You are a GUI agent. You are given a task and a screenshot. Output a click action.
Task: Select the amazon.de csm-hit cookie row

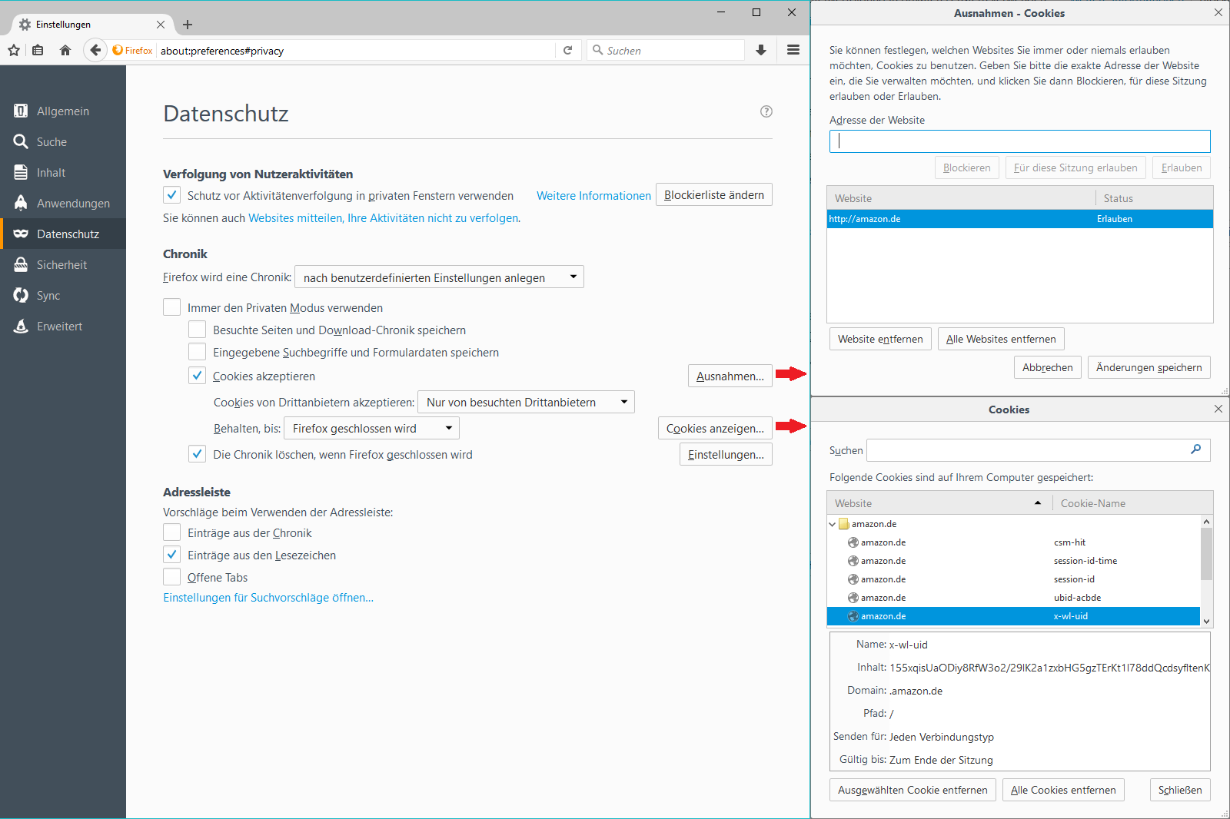[x=1013, y=542]
